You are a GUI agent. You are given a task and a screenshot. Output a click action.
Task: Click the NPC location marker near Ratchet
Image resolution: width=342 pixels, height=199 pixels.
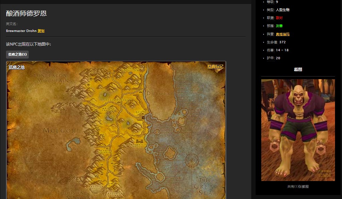(x=143, y=117)
